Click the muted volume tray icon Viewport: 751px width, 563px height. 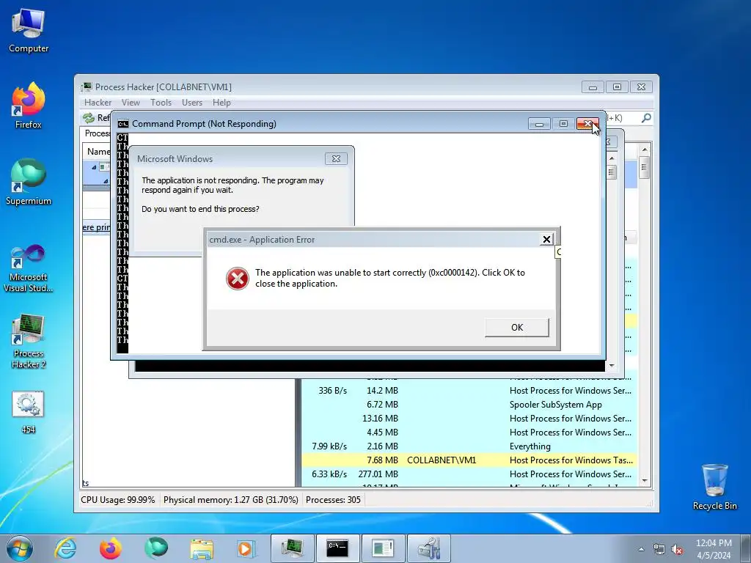[677, 550]
